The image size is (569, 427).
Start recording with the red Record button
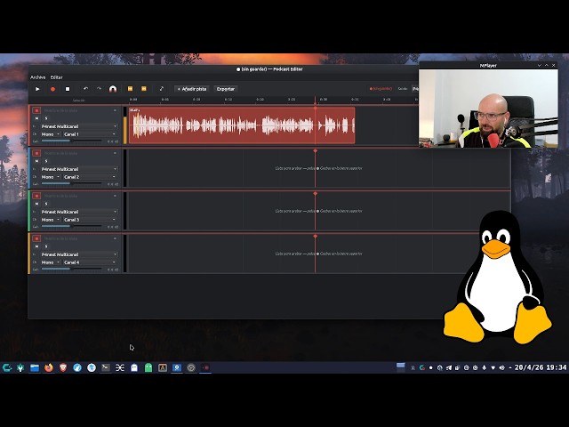[52, 89]
